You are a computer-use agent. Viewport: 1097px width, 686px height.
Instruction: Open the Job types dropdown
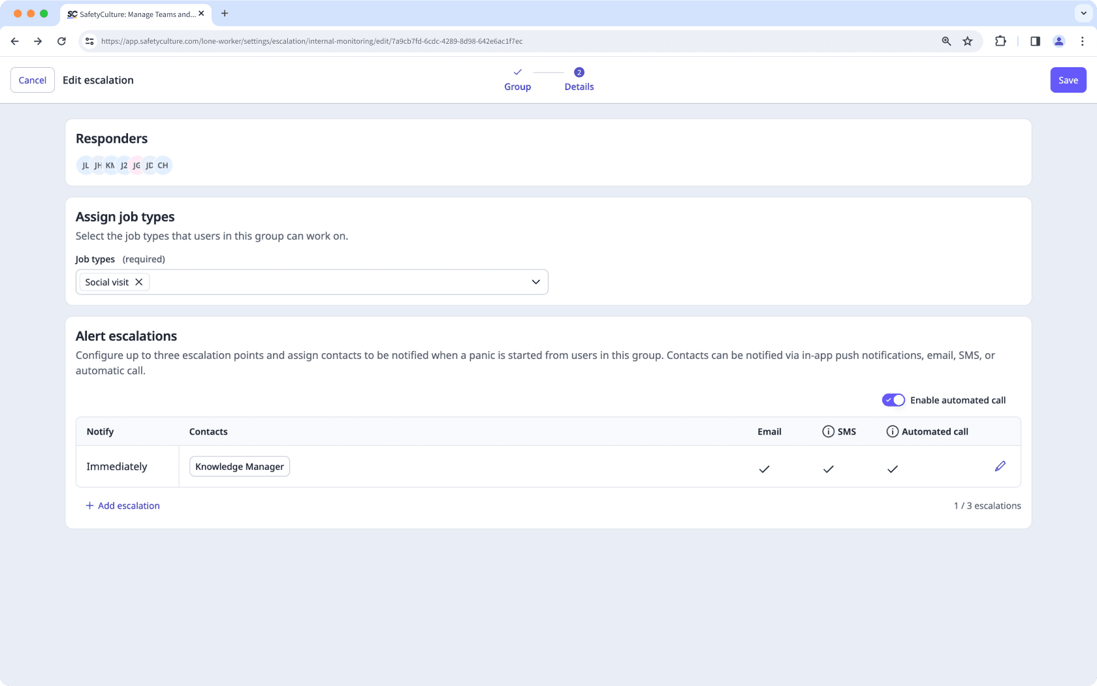535,281
